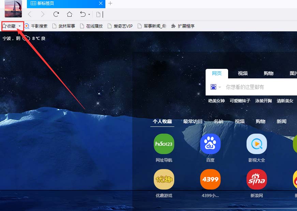Open the 收藏 favorites star button
Screen dimensions: 297x211
click(9, 26)
